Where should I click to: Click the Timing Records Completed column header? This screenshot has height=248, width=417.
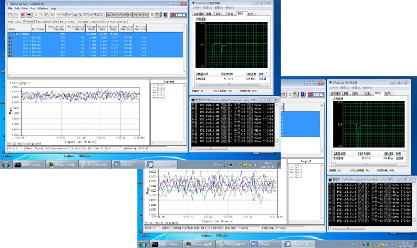coord(55,28)
